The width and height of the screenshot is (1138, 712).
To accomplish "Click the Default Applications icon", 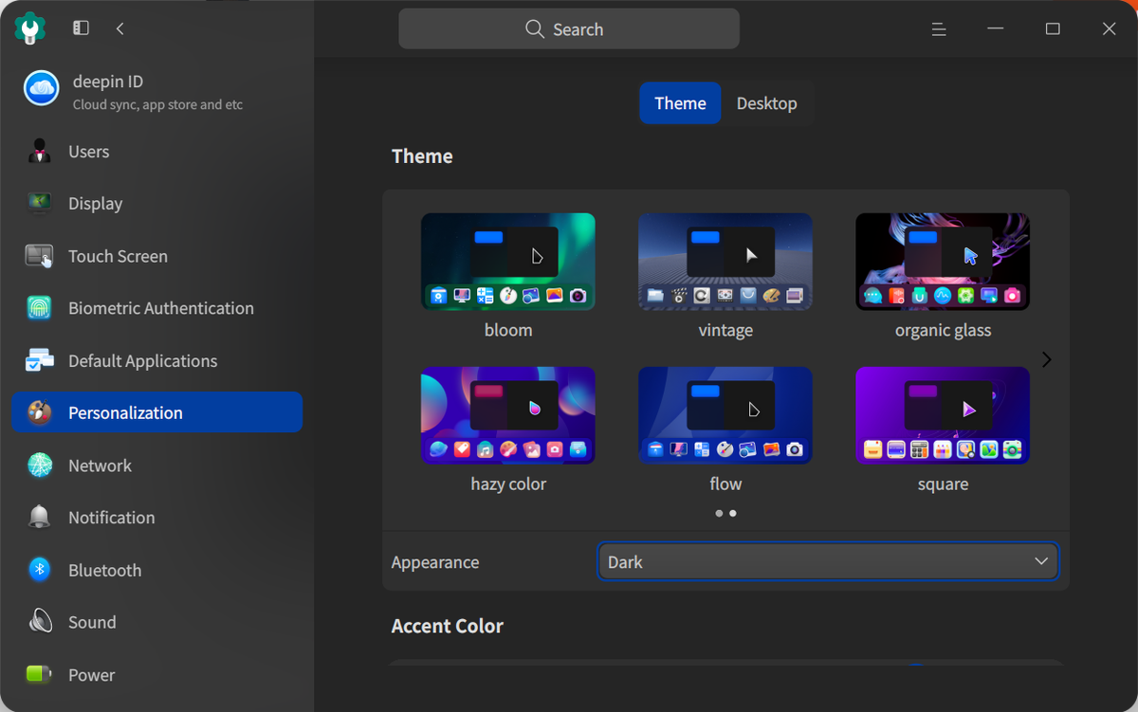I will click(x=39, y=361).
